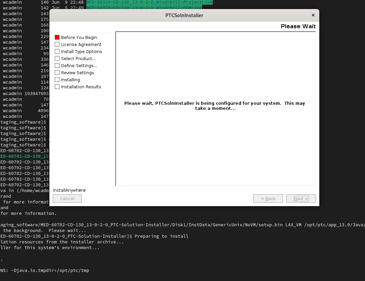The width and height of the screenshot is (365, 281).
Task: Click the 'Before You Begin' step label
Action: [79, 38]
